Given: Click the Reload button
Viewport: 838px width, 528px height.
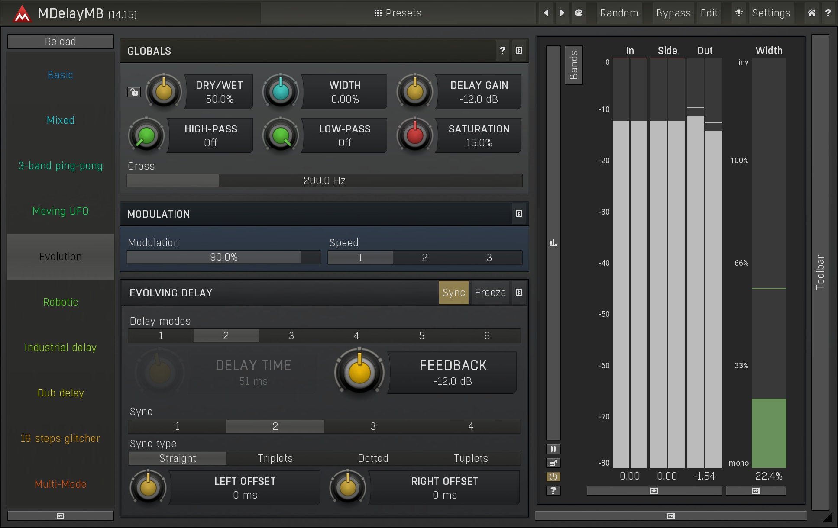Looking at the screenshot, I should pos(61,42).
